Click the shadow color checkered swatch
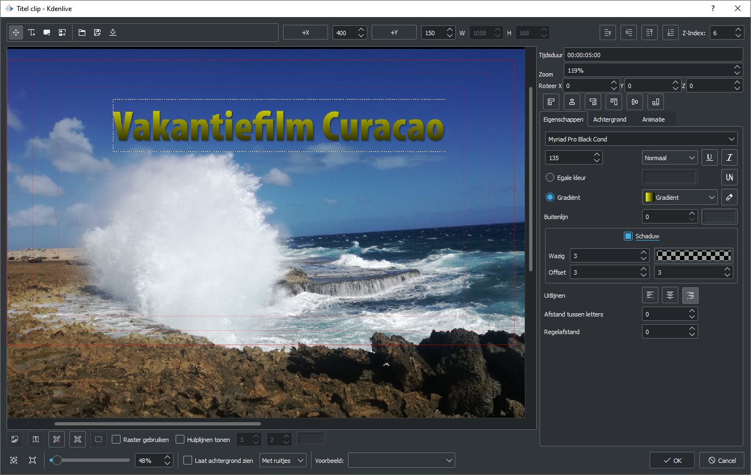This screenshot has height=475, width=751. pos(693,255)
